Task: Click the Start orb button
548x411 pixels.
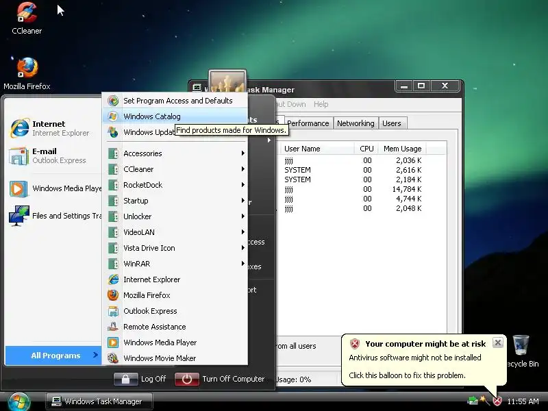Action: click(19, 401)
